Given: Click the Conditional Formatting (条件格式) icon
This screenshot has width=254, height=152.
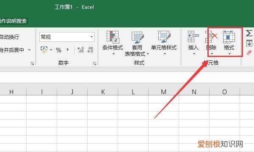Looking at the screenshot, I should (x=113, y=37).
